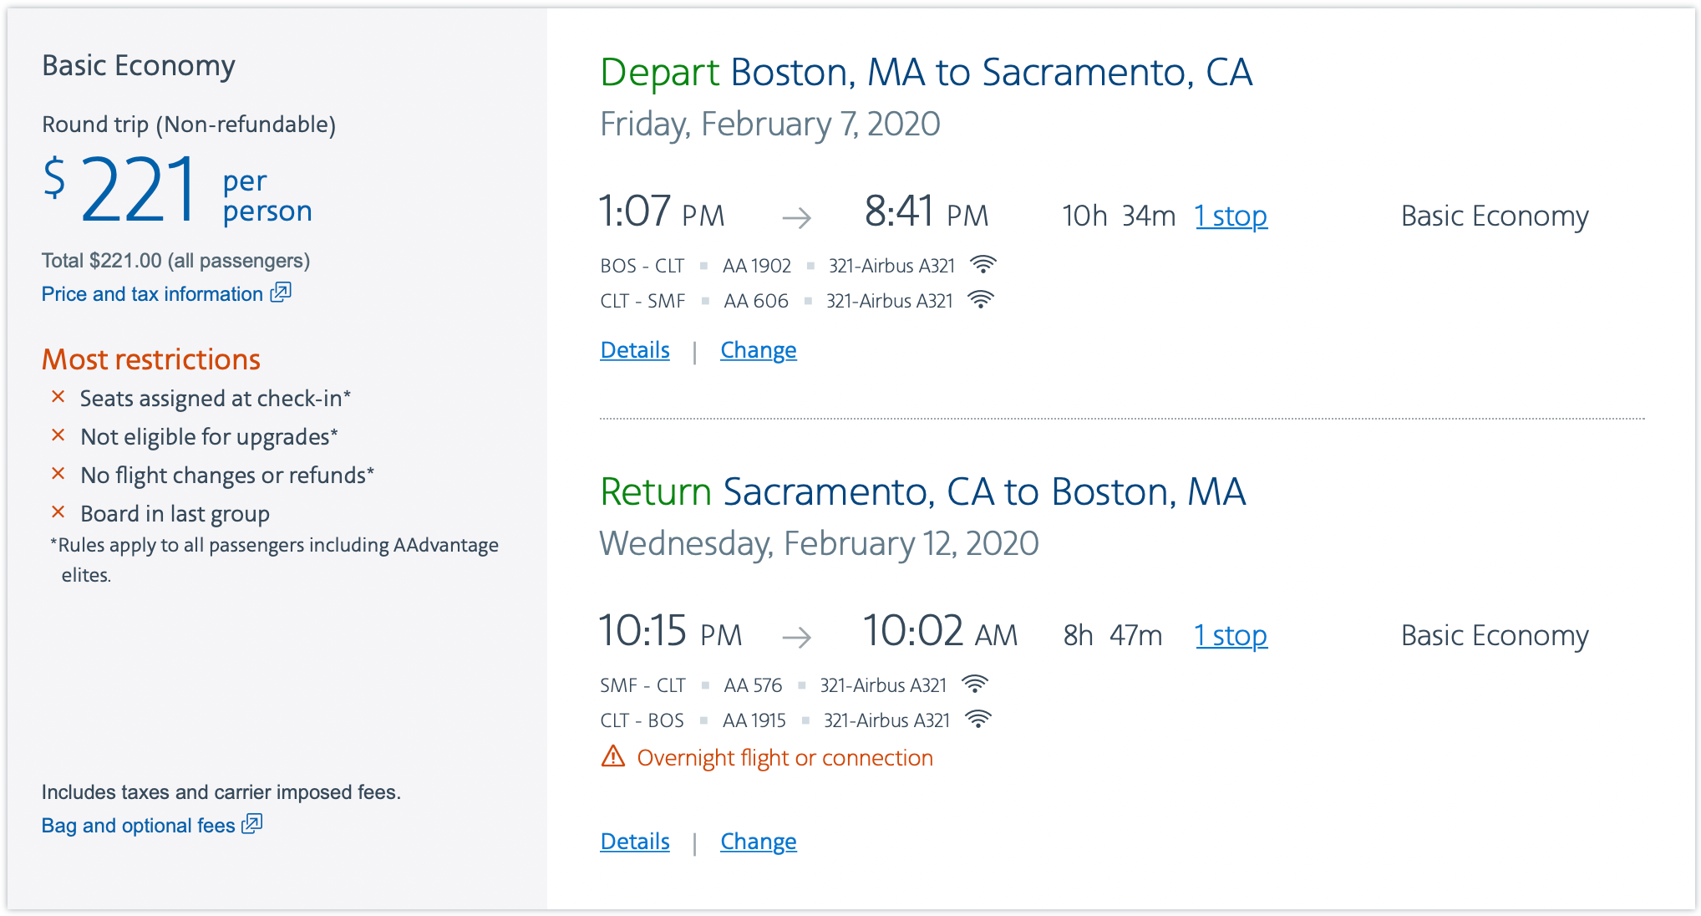The height and width of the screenshot is (916, 1701).
Task: Click external link icon beside Price and tax information
Action: [x=281, y=293]
